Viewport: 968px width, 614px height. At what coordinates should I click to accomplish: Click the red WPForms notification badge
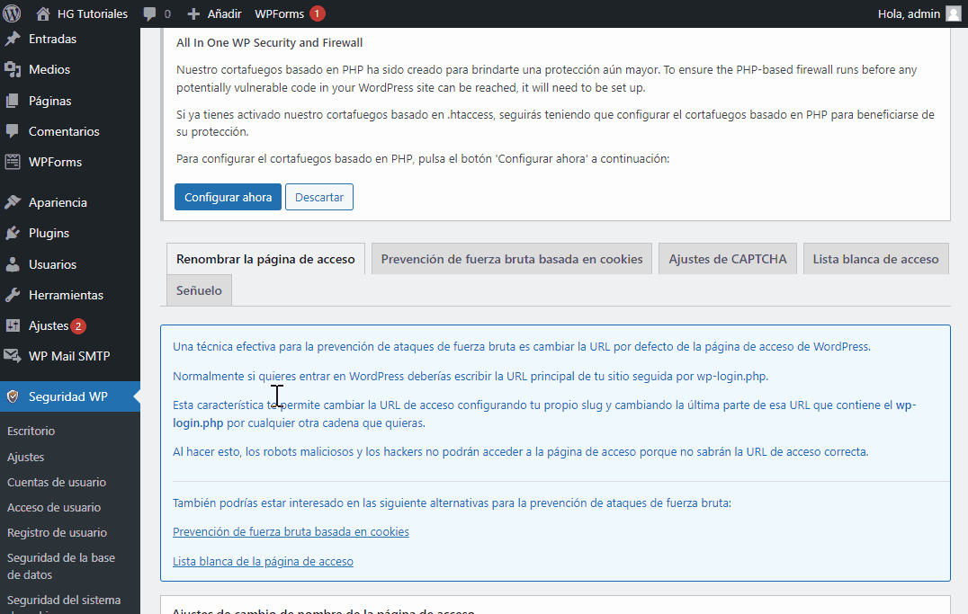318,13
